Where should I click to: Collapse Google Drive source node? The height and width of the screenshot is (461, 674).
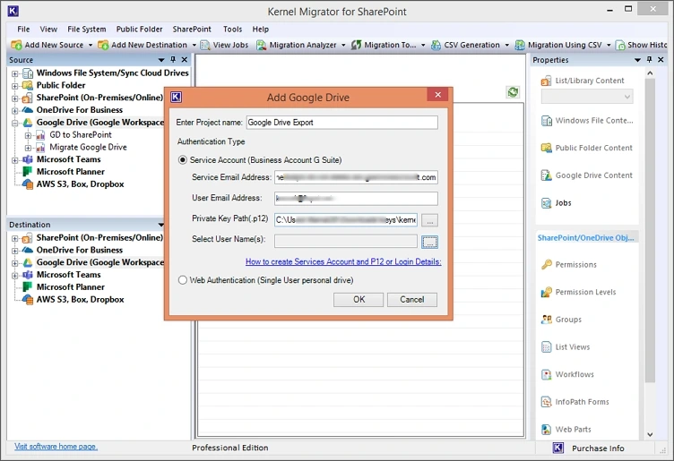(15, 124)
